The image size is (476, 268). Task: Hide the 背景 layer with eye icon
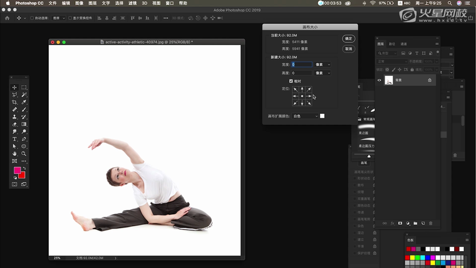(x=379, y=80)
